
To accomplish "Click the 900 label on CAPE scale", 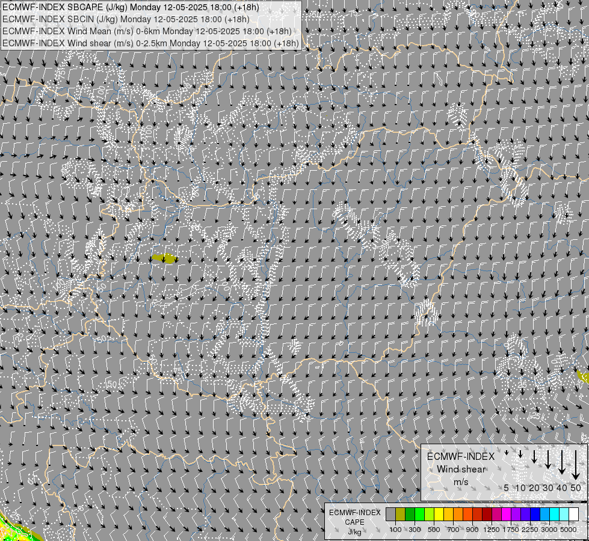I will [472, 530].
